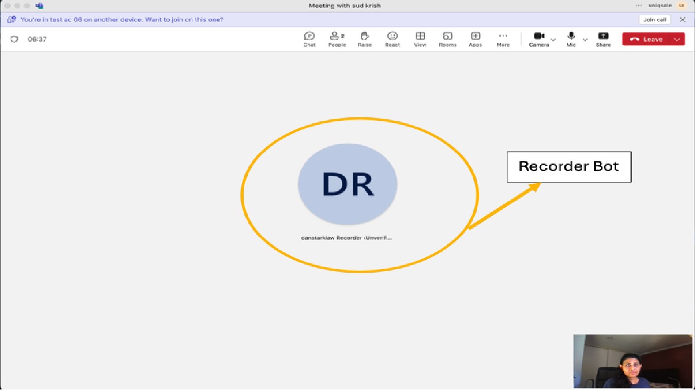Change the meeting View layout
The height and width of the screenshot is (390, 695).
(x=420, y=39)
